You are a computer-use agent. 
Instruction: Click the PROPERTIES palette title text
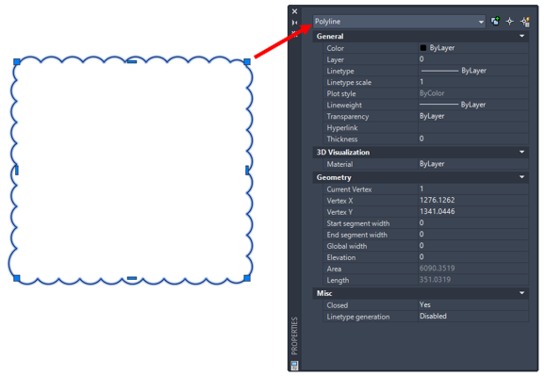[x=295, y=335]
